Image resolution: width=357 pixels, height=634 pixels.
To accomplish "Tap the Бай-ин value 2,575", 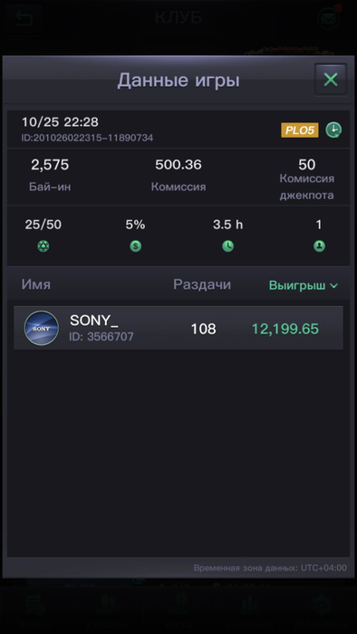I will click(x=50, y=165).
